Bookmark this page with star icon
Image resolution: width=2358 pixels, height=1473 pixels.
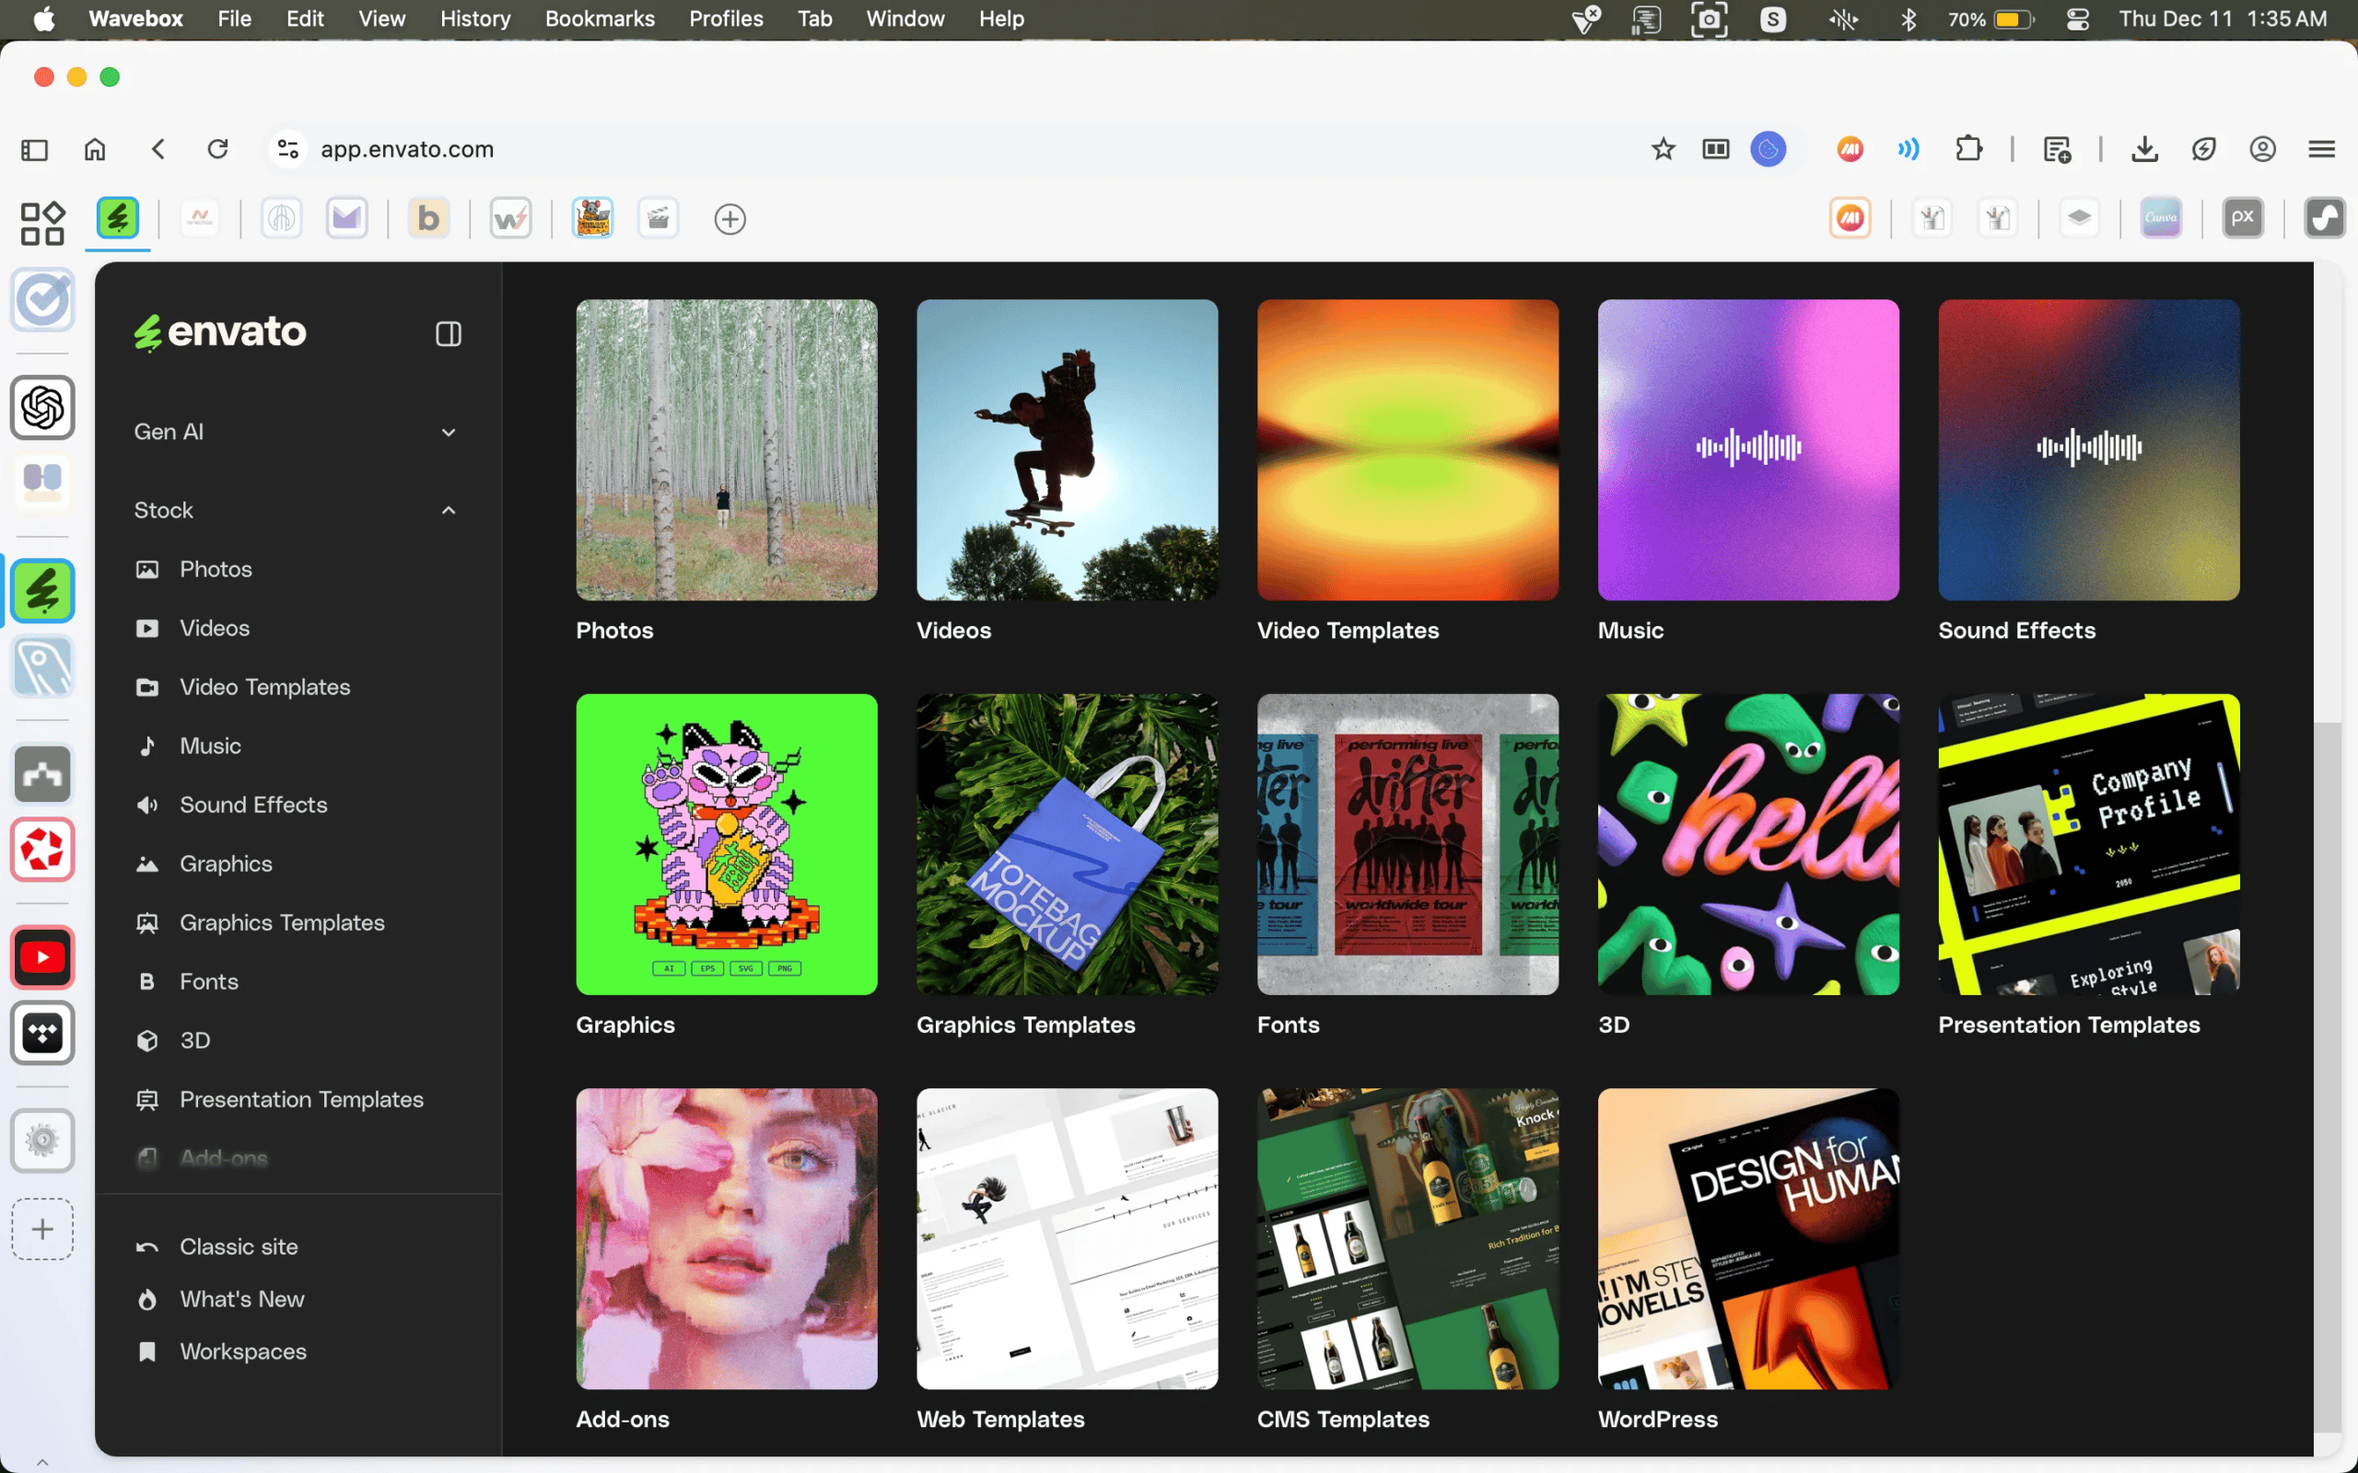[x=1663, y=149]
